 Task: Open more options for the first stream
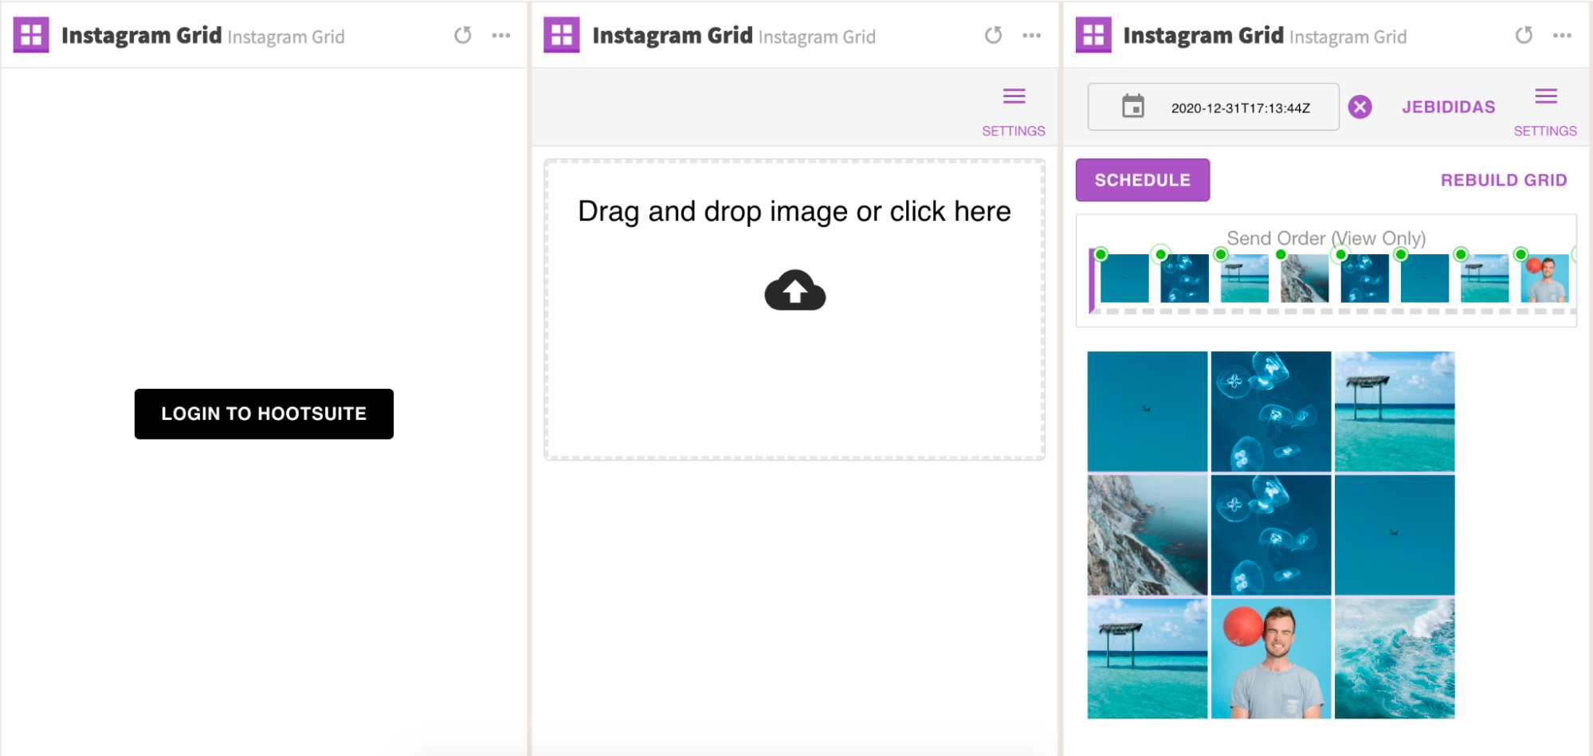tap(501, 35)
